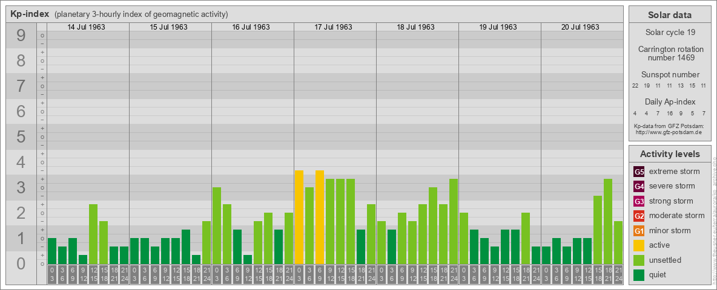717x290 pixels.
Task: Click the yellow 6-9 bar on 17 Jul 1963
Action: coord(320,217)
